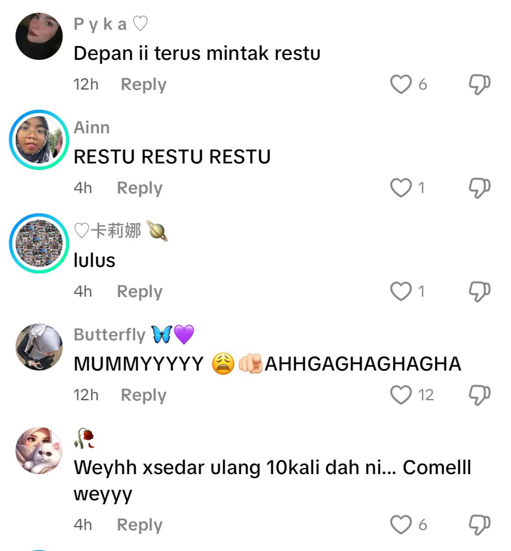Dislike Pyka's comment

[x=480, y=84]
